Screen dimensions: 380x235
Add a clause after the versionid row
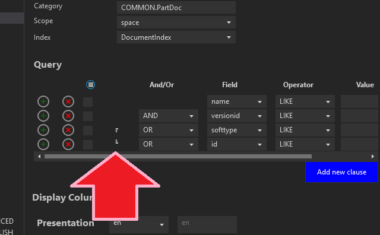pyautogui.click(x=43, y=116)
